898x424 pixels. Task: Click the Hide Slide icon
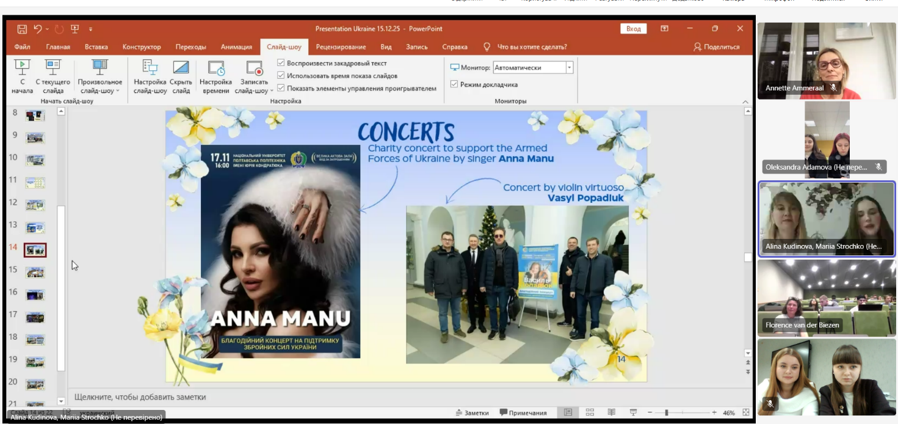click(181, 67)
